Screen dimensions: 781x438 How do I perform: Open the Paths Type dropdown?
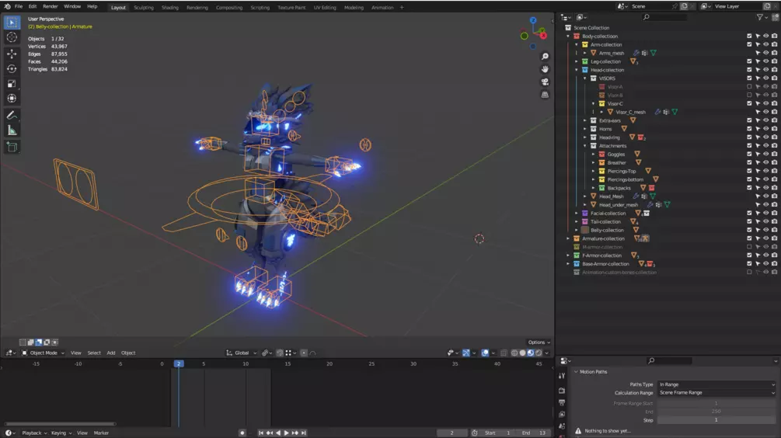pyautogui.click(x=716, y=384)
